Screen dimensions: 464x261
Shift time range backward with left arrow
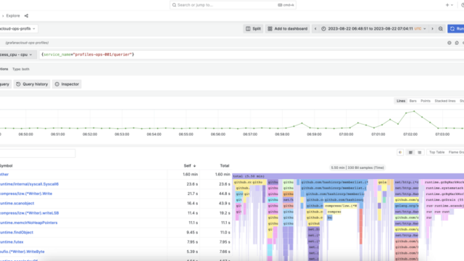(315, 29)
